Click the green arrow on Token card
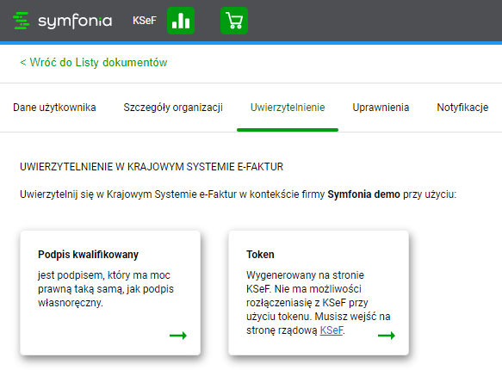The image size is (502, 370). tap(387, 336)
